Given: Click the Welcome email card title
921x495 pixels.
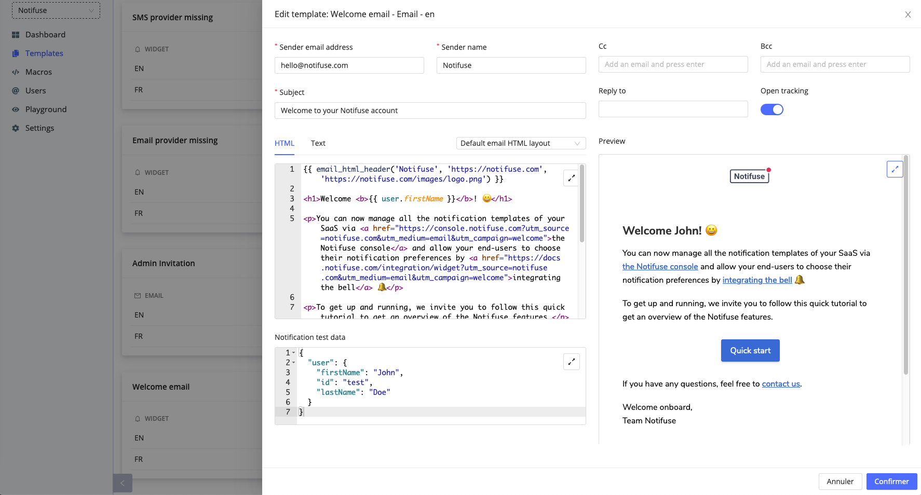Looking at the screenshot, I should pyautogui.click(x=161, y=387).
